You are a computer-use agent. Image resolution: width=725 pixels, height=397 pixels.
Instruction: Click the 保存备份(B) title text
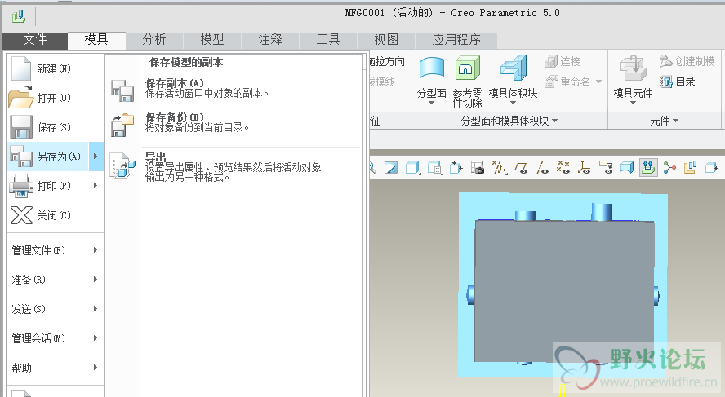click(x=175, y=117)
